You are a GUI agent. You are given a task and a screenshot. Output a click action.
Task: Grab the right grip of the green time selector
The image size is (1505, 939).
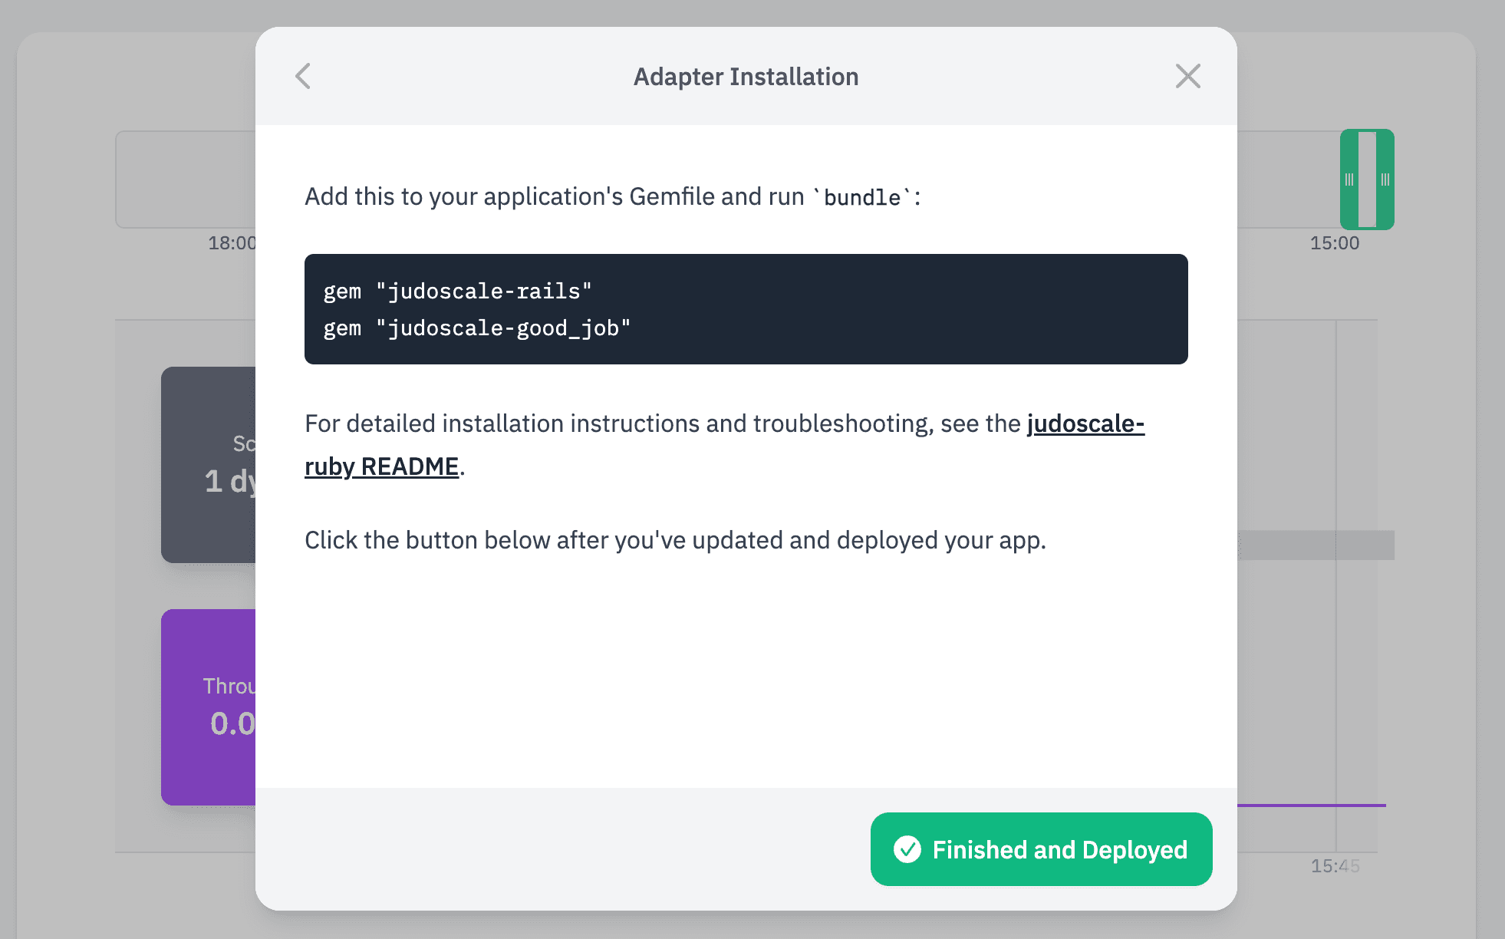(x=1385, y=180)
